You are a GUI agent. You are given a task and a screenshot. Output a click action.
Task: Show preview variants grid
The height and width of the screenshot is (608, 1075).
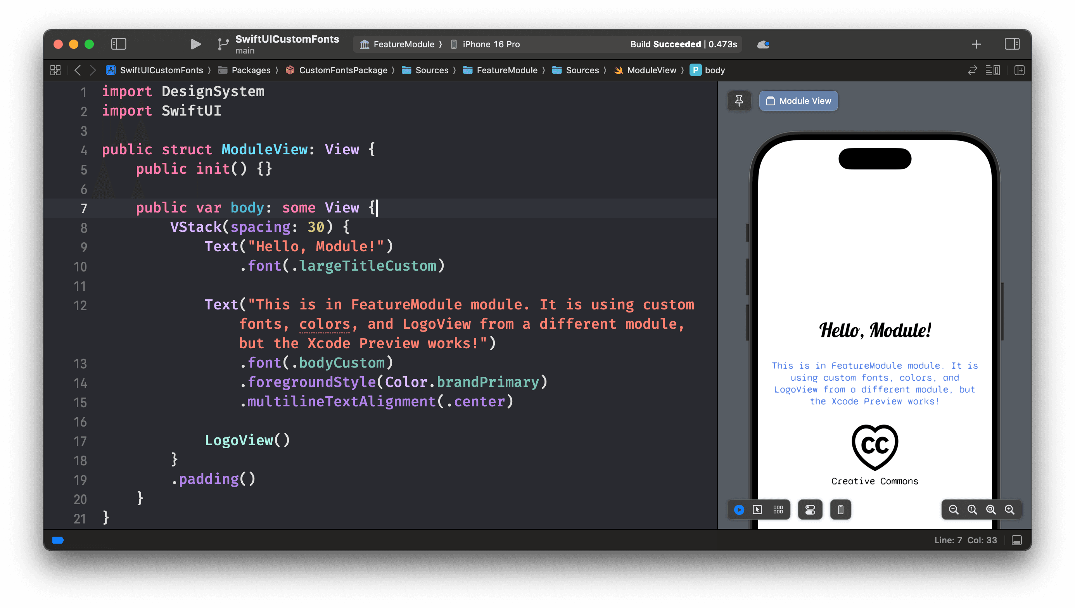[x=777, y=510]
